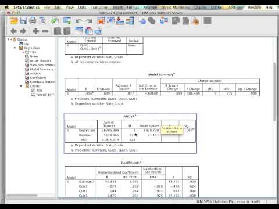Click the Processor is ready status text

click(228, 201)
